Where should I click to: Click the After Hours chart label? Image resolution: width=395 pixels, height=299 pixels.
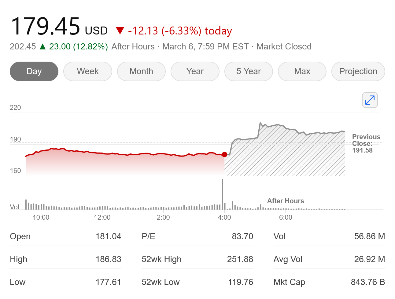pos(286,201)
